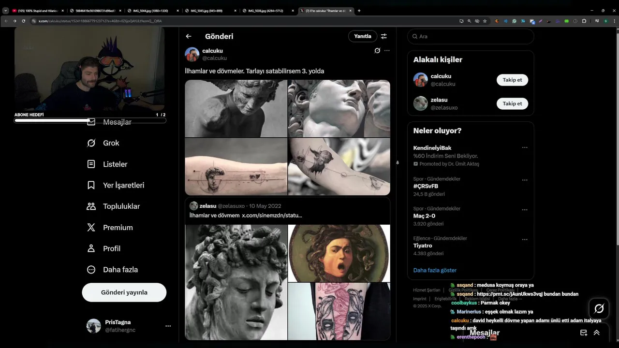Open more options for Tiyatro trend
Image resolution: width=619 pixels, height=348 pixels.
(525, 240)
